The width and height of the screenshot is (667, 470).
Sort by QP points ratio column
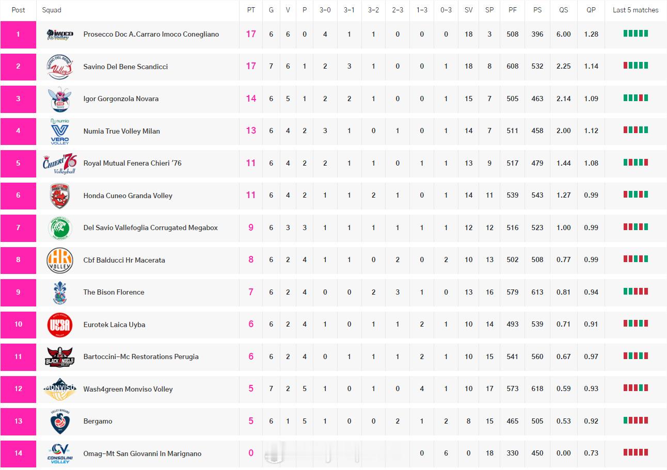(591, 10)
